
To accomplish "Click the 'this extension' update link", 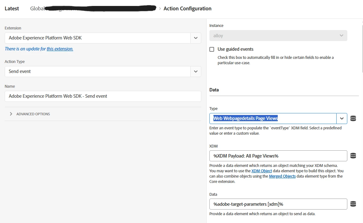I will pyautogui.click(x=60, y=49).
